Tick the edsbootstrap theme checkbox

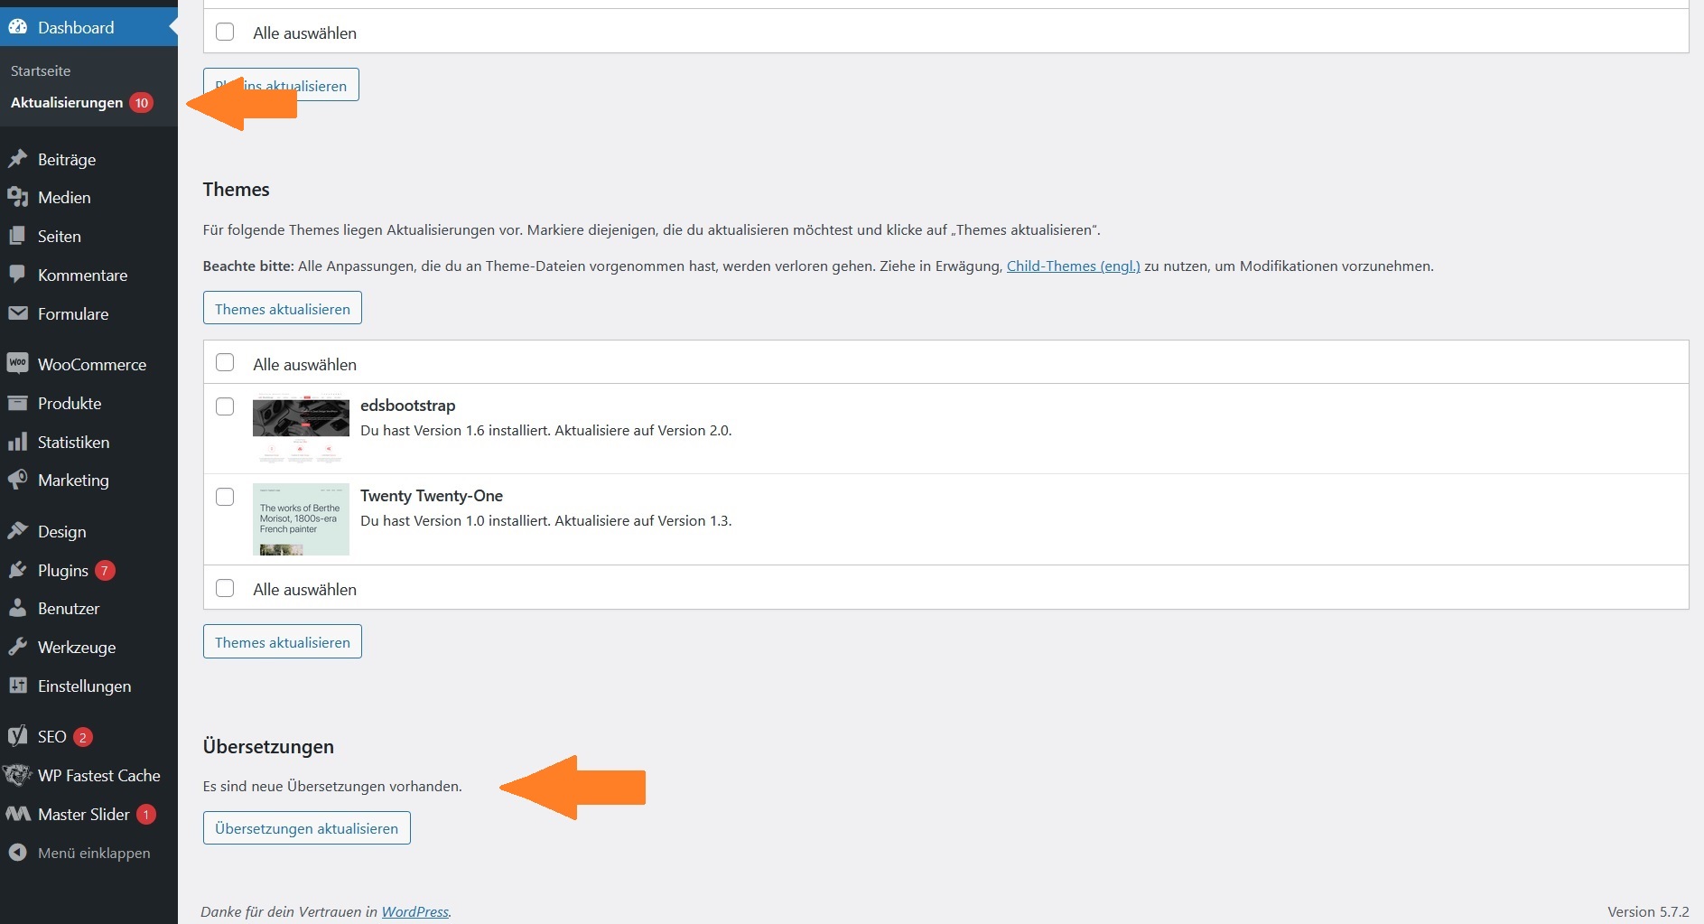[225, 406]
